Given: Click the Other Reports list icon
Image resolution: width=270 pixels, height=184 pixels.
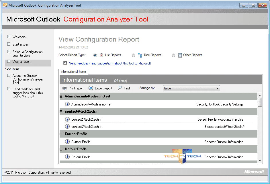Looking at the screenshot, I should (x=180, y=55).
